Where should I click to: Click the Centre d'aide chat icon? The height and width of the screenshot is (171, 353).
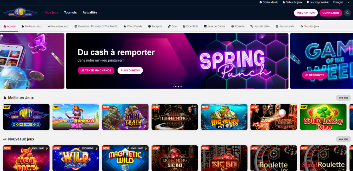261,2
